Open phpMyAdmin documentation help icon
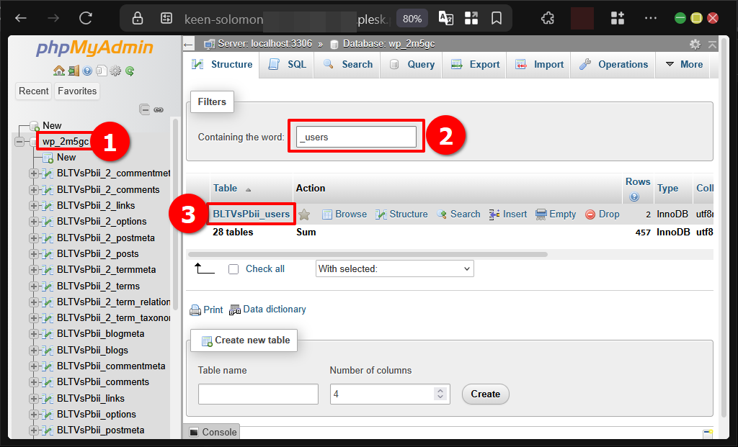 pyautogui.click(x=87, y=71)
